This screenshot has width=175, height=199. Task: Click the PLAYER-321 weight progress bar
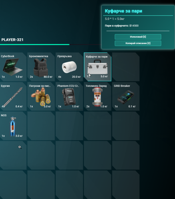(x=51, y=45)
